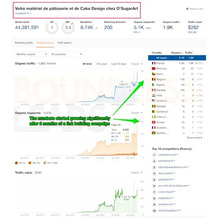Click the How to use help icon
218x218 pixels.
[187, 9]
